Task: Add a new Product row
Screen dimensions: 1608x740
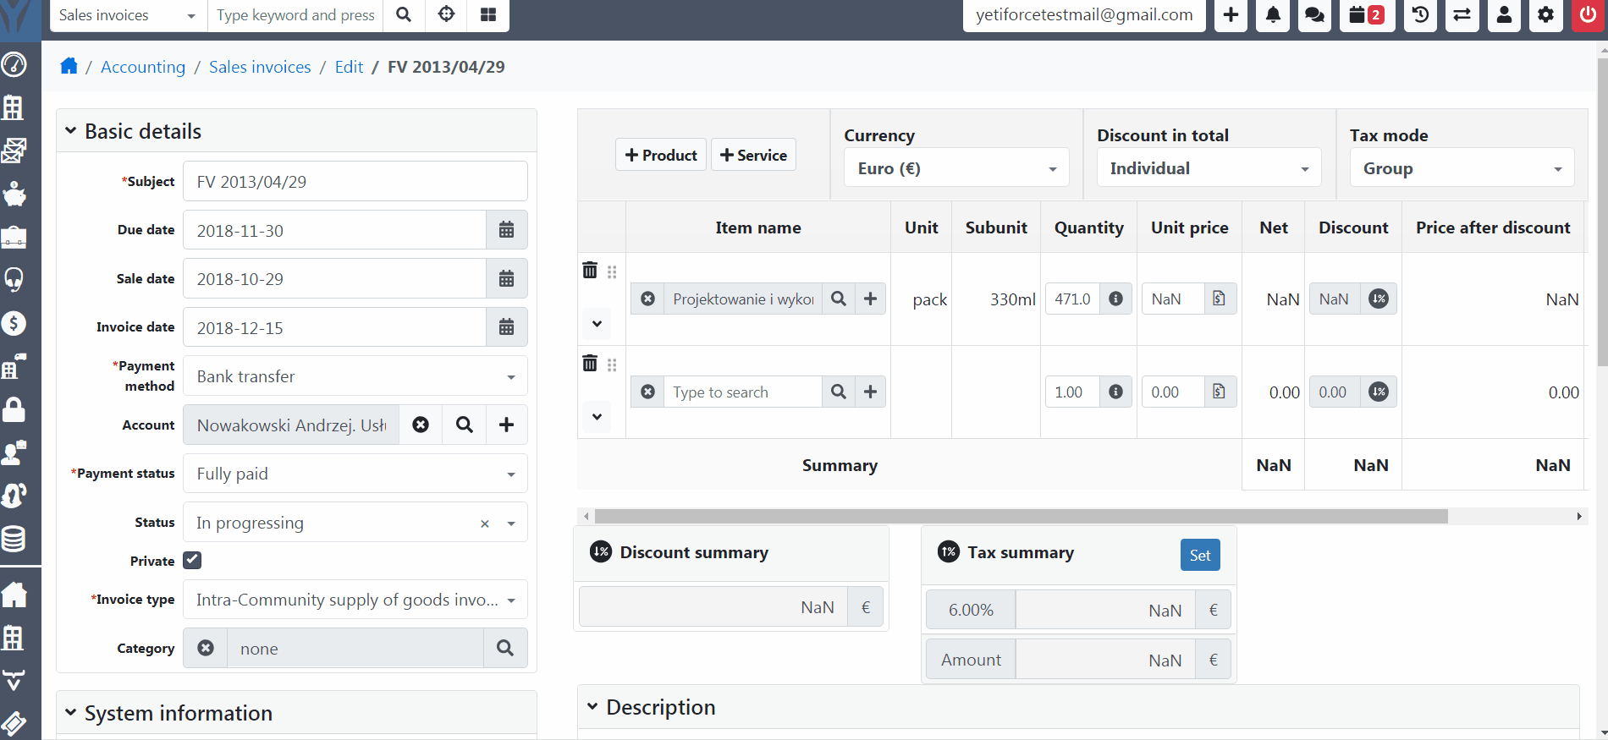Action: [661, 155]
